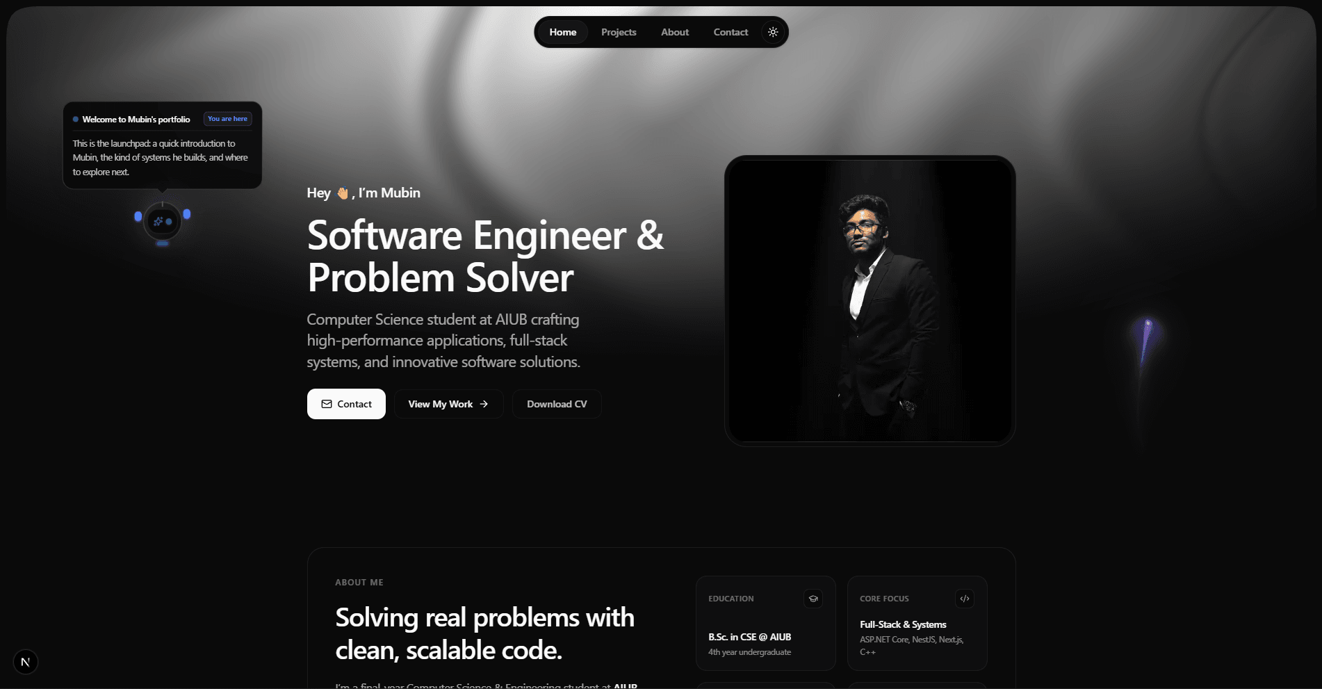This screenshot has width=1322, height=689.
Task: Open View My Work button
Action: click(x=448, y=404)
